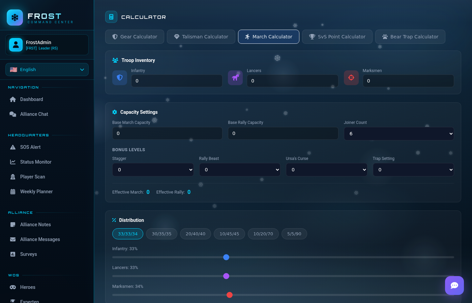Choose the 10/20/70 distribution preset
This screenshot has height=303, width=472.
pyautogui.click(x=263, y=234)
